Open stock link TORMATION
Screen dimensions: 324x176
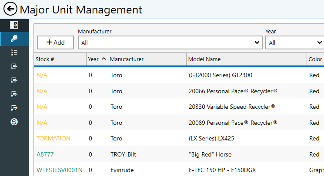tap(53, 138)
